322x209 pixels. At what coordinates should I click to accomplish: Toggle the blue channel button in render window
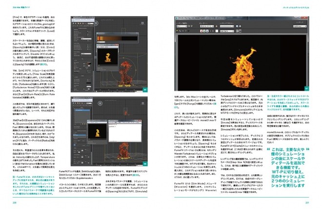pos(207,31)
